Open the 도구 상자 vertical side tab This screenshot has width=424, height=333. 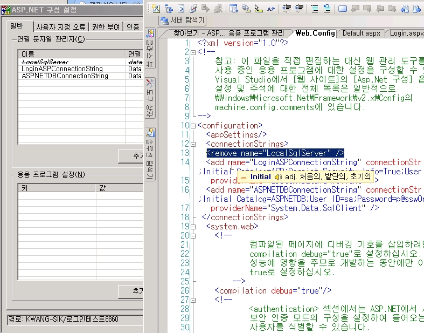point(150,98)
